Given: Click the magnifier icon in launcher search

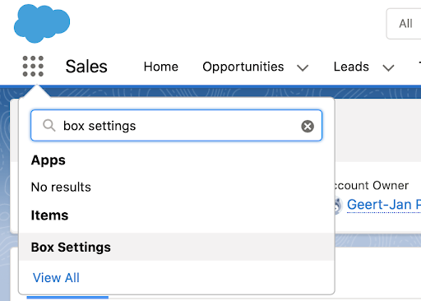Looking at the screenshot, I should point(49,126).
